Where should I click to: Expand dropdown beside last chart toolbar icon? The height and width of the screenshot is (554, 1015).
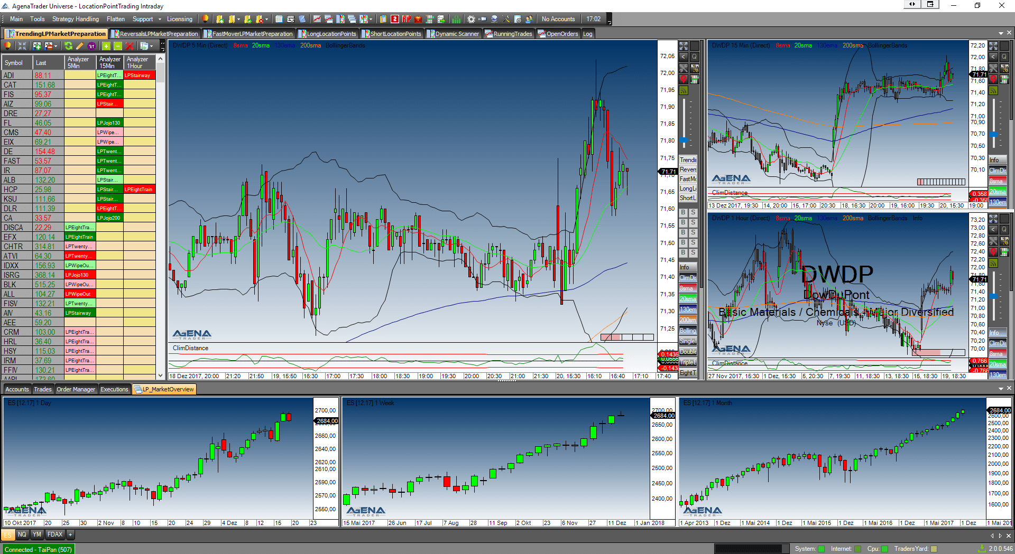click(371, 19)
